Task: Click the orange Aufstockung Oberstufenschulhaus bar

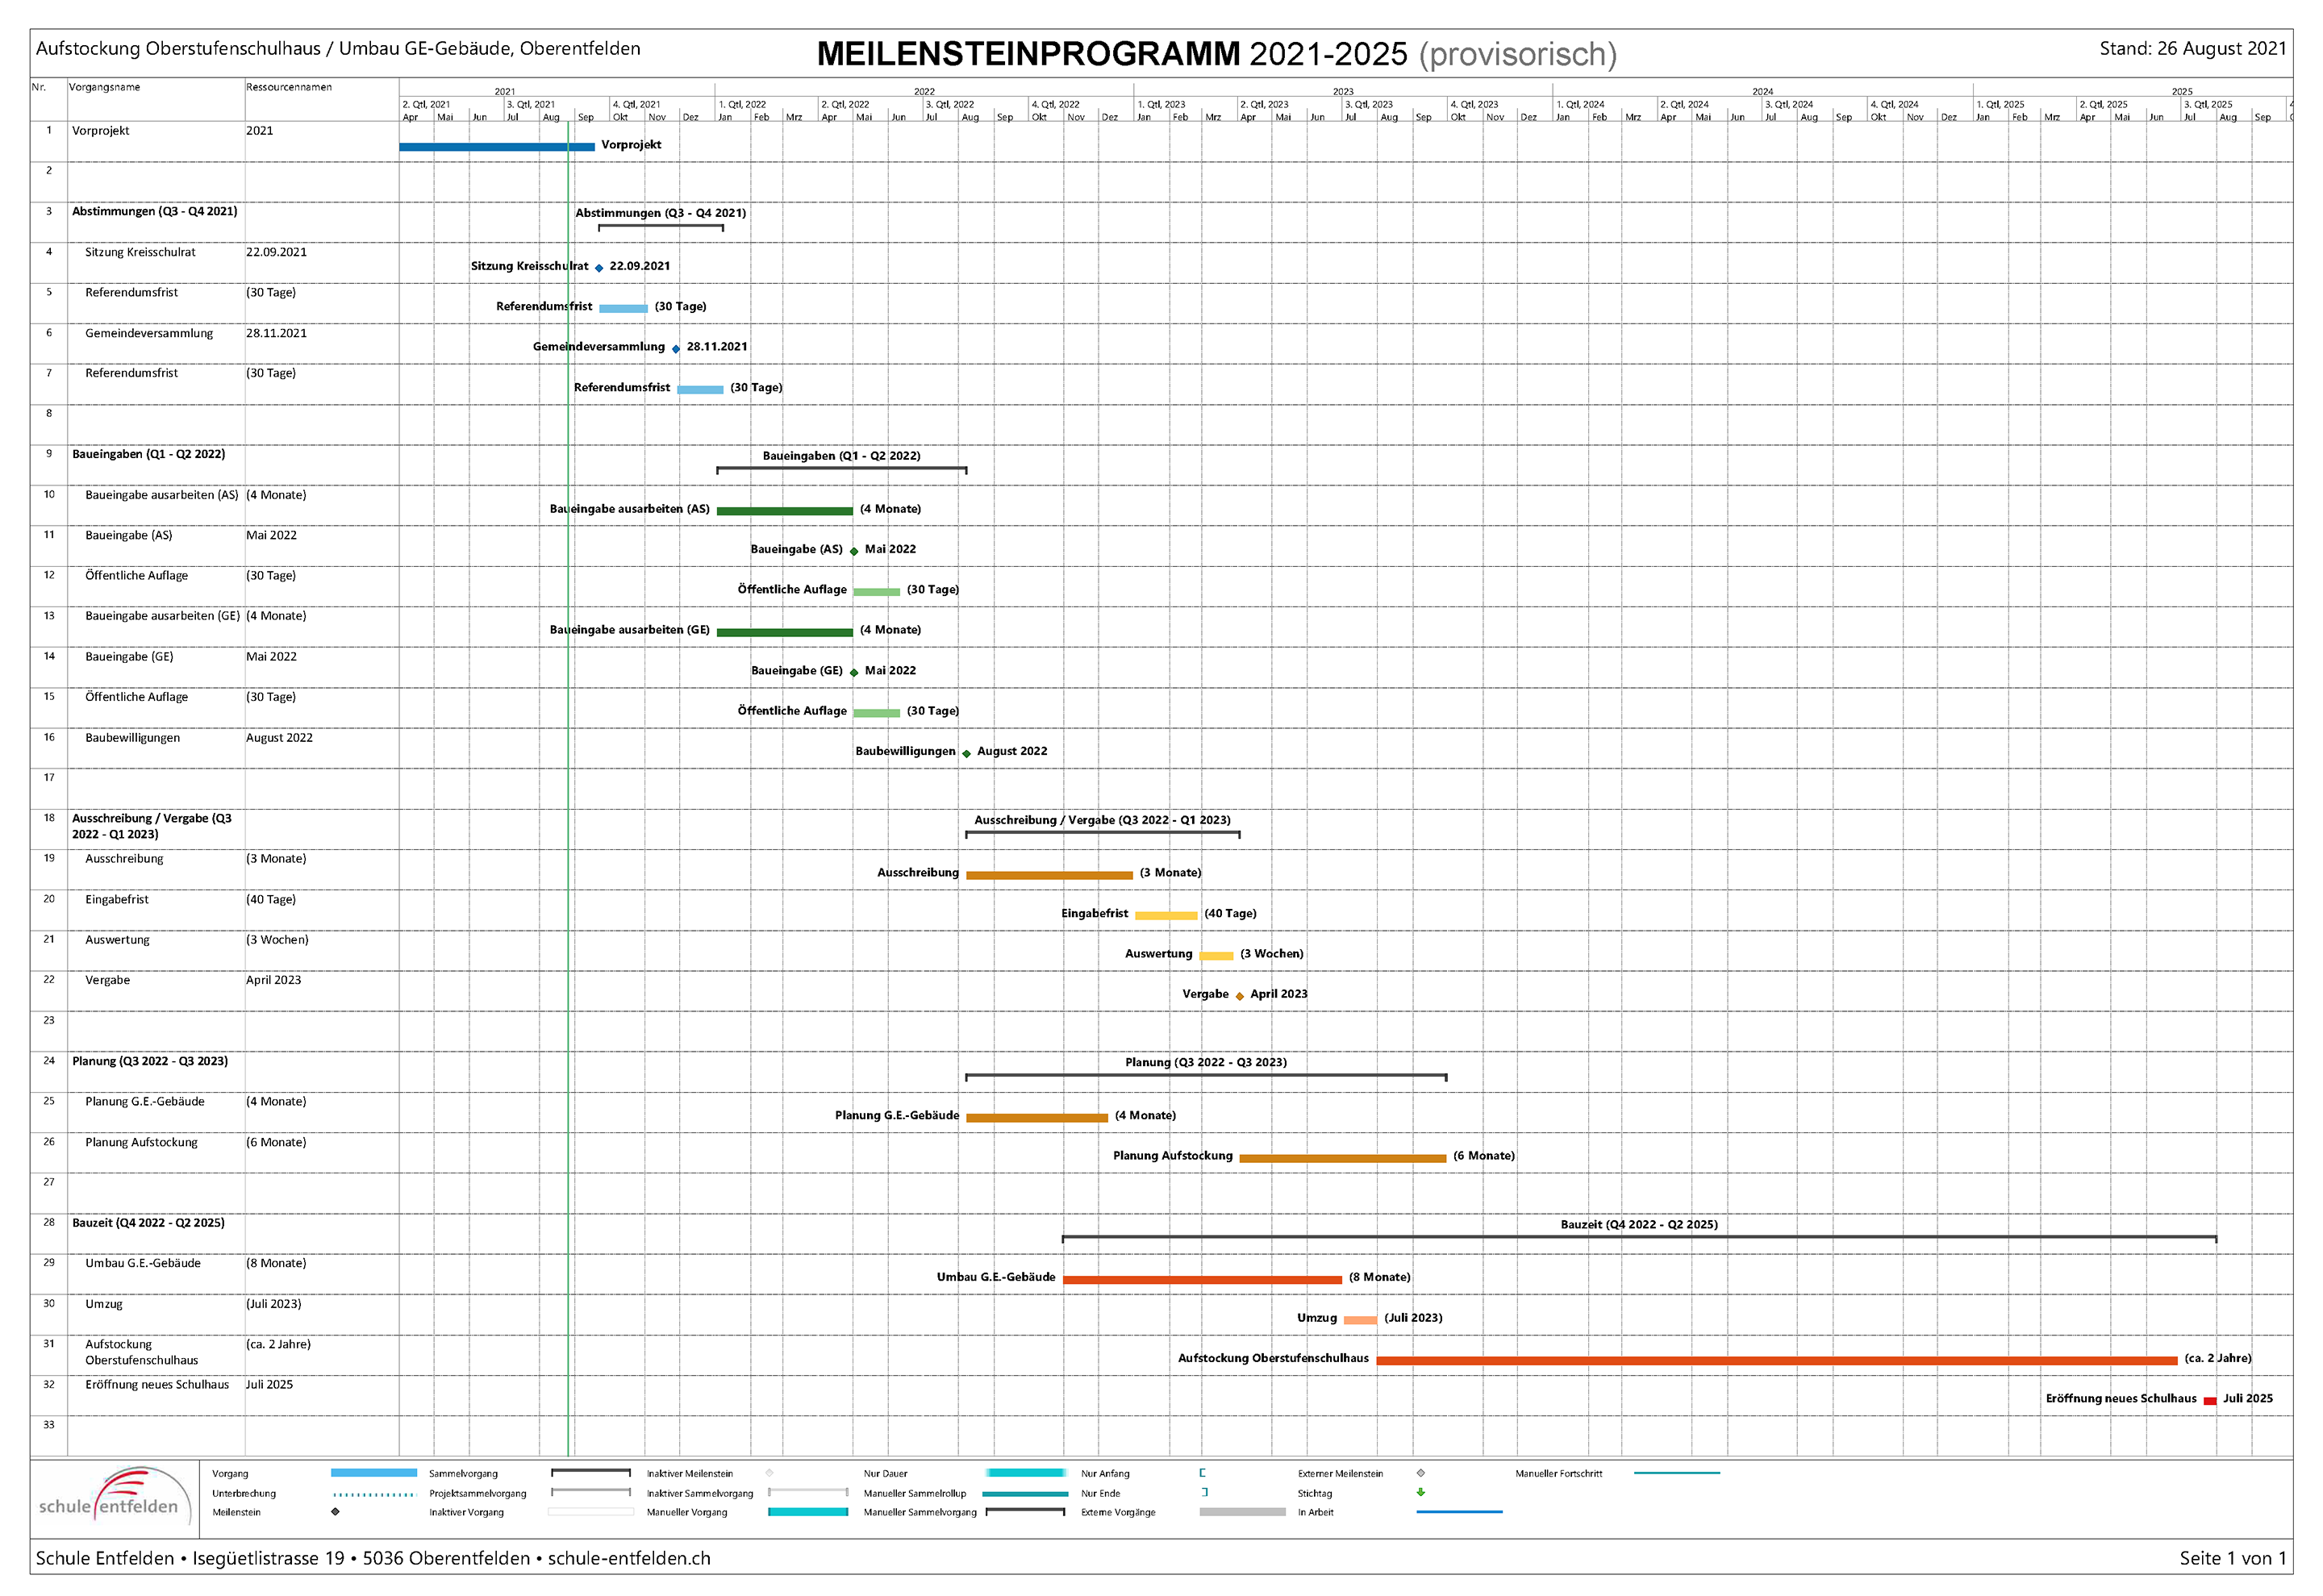Action: click(1775, 1360)
